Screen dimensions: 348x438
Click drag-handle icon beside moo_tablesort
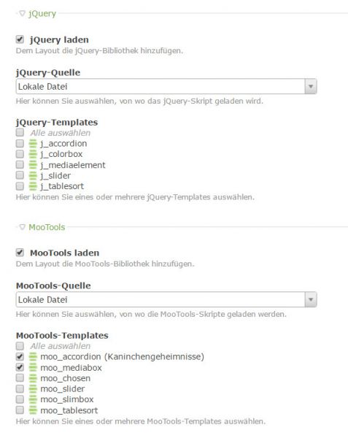[33, 410]
